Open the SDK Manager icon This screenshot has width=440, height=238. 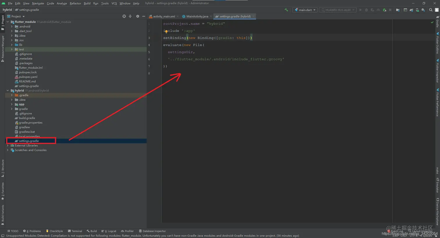click(x=423, y=10)
